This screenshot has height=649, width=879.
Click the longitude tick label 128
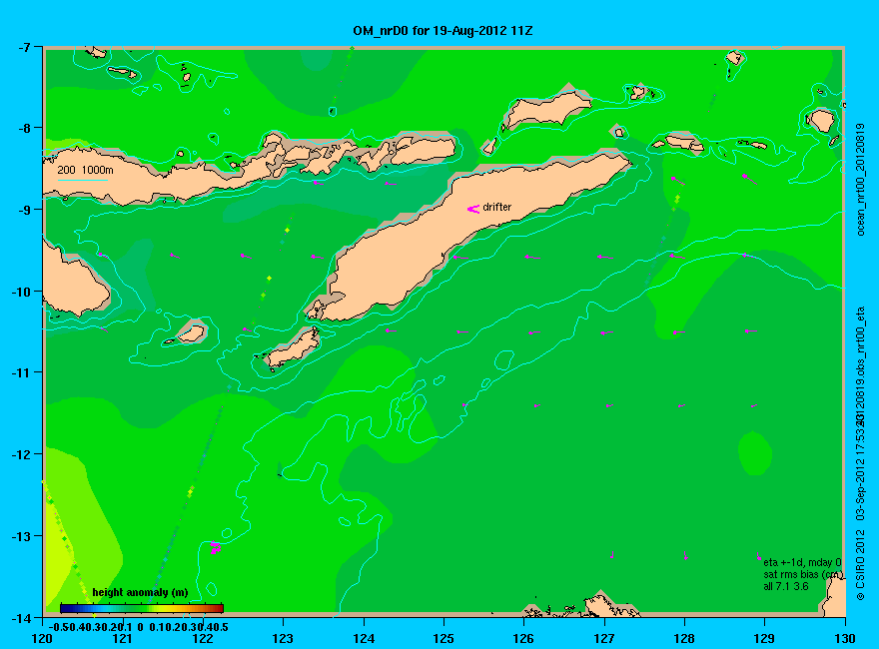684,638
